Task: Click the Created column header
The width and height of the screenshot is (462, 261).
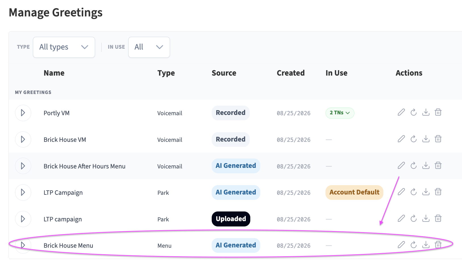Action: pos(291,73)
